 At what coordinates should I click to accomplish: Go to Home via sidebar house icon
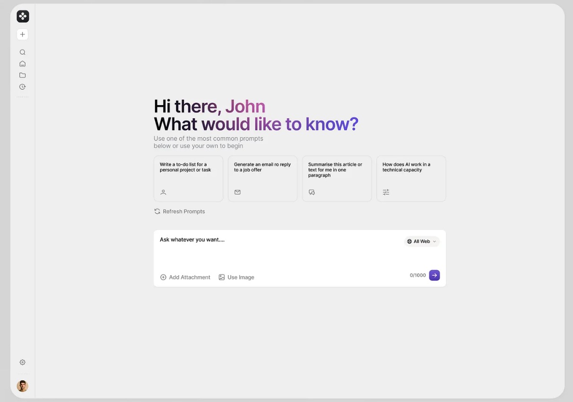(22, 64)
